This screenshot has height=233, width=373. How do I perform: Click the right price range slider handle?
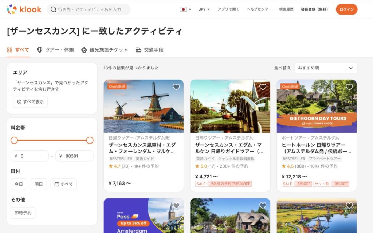point(90,140)
